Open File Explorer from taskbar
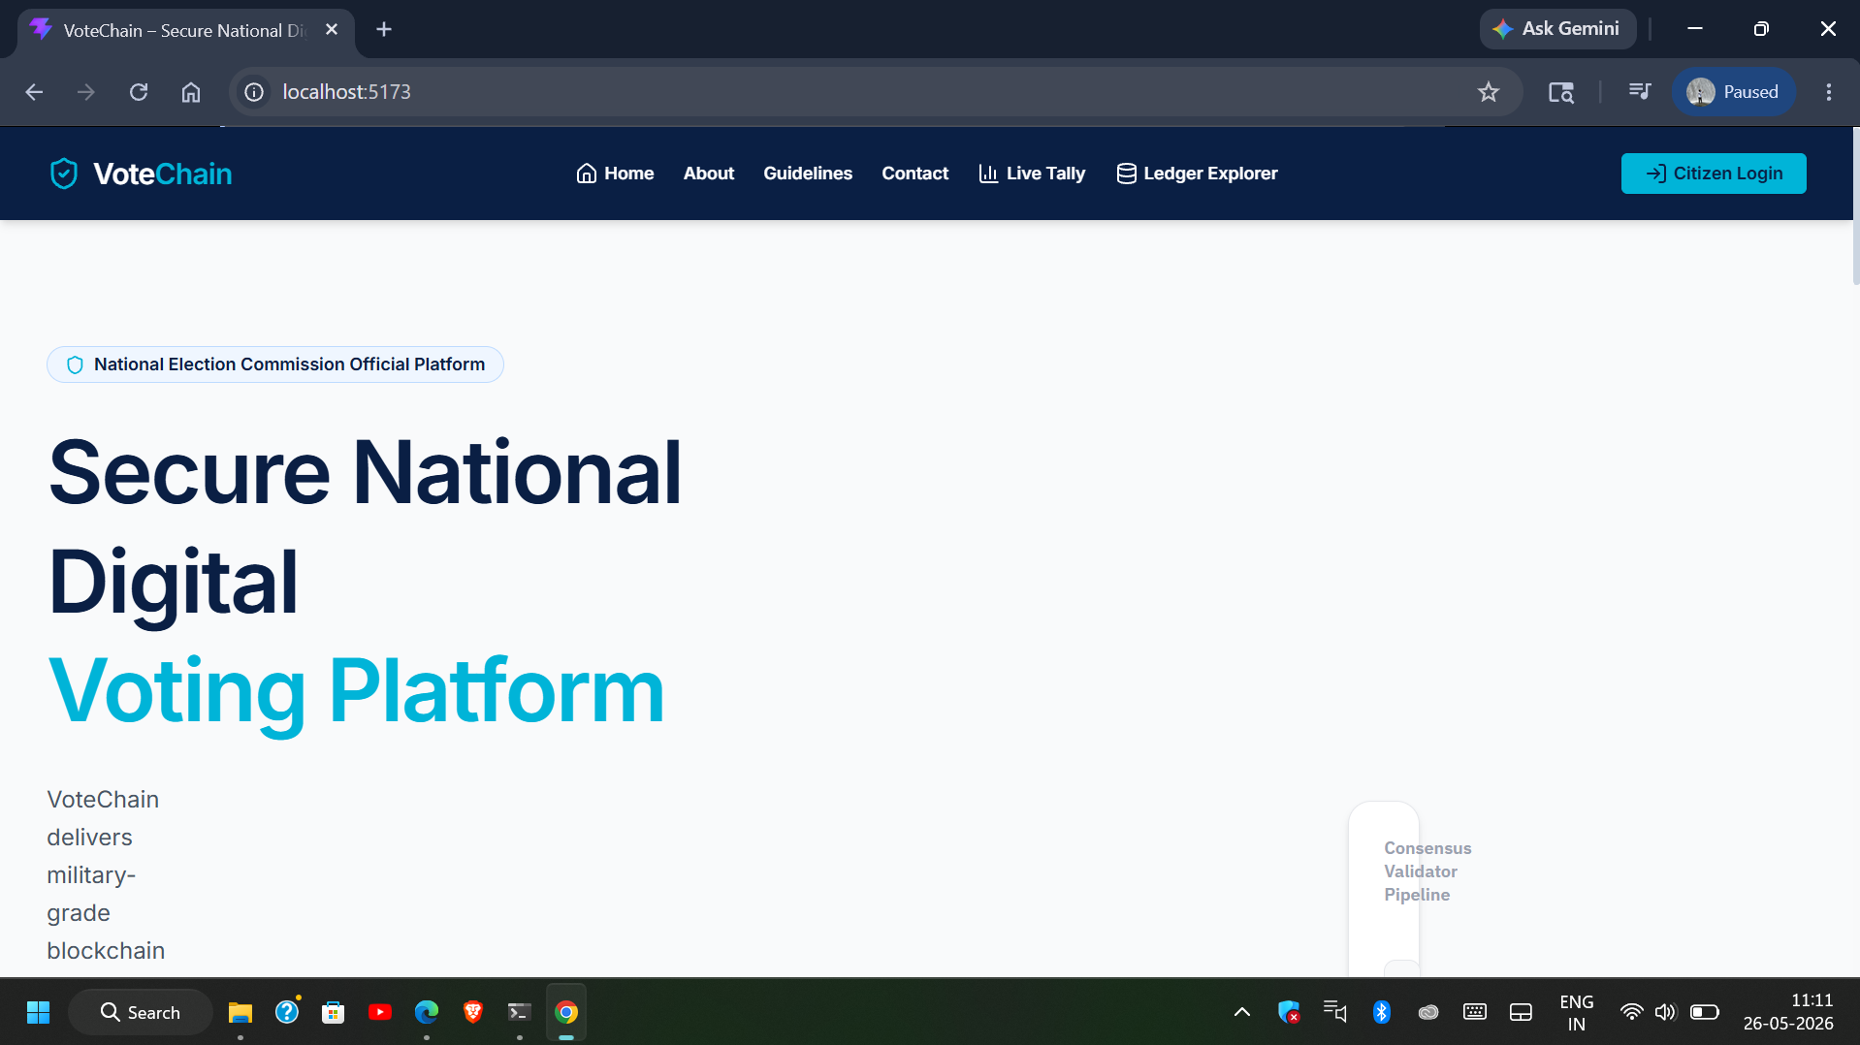The width and height of the screenshot is (1860, 1045). point(241,1012)
